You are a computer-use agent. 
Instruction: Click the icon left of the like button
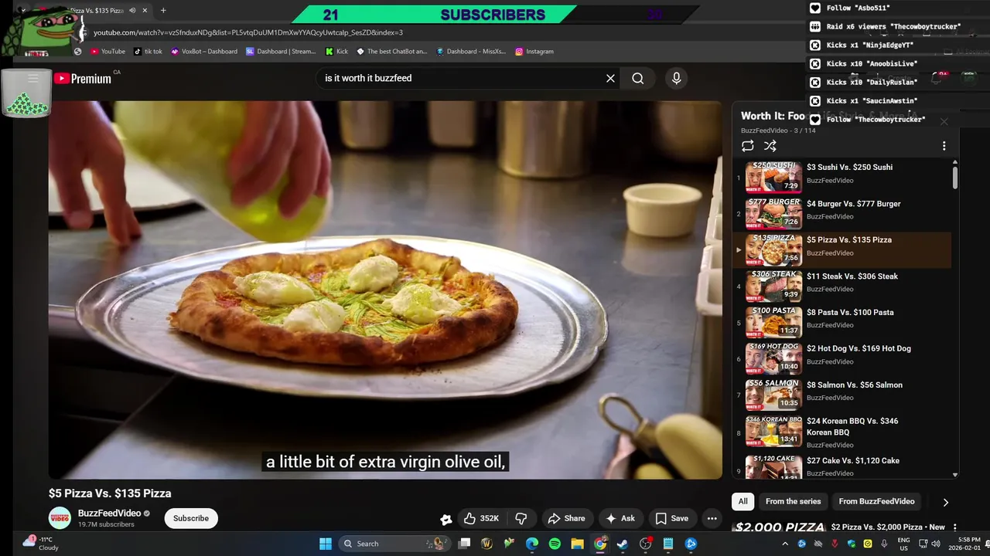coord(445,519)
